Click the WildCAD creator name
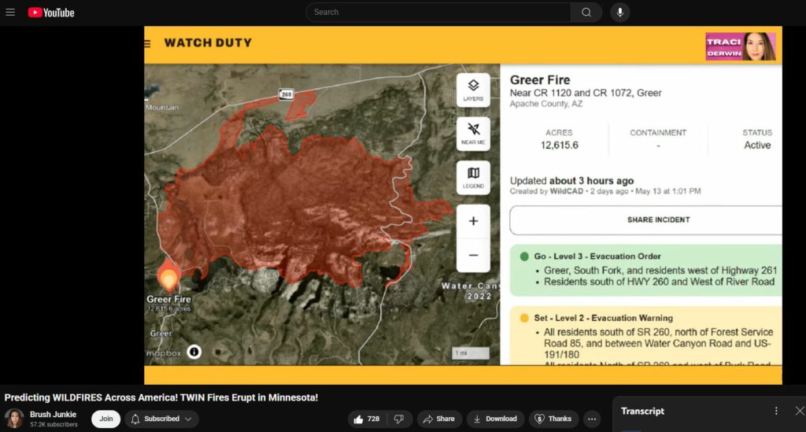This screenshot has height=432, width=806. 567,191
